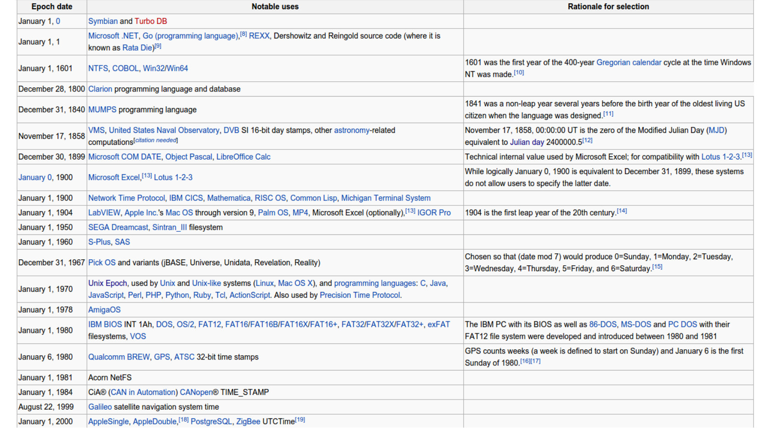
Task: Click the PC DOS link
Action: click(682, 325)
